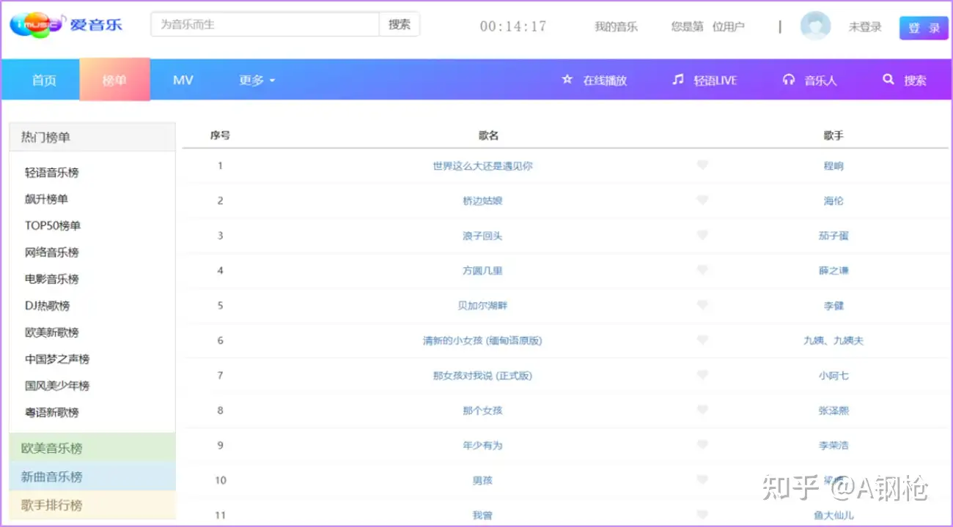Open song link 浪子回头
The height and width of the screenshot is (527, 953).
(482, 236)
